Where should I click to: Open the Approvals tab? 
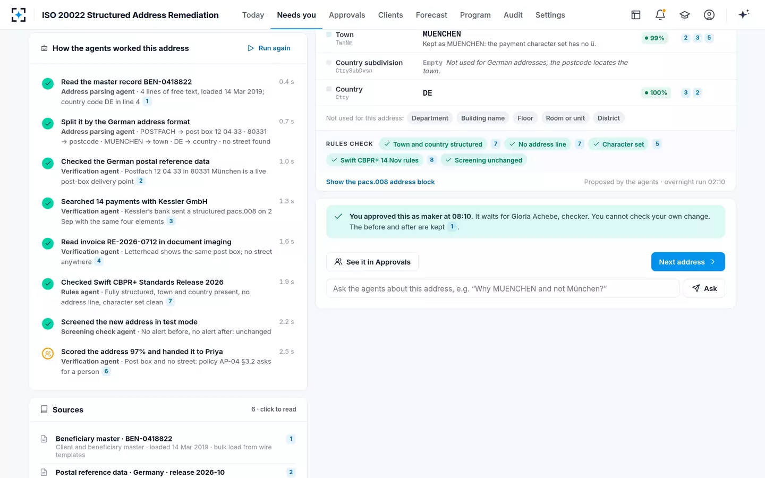tap(347, 15)
